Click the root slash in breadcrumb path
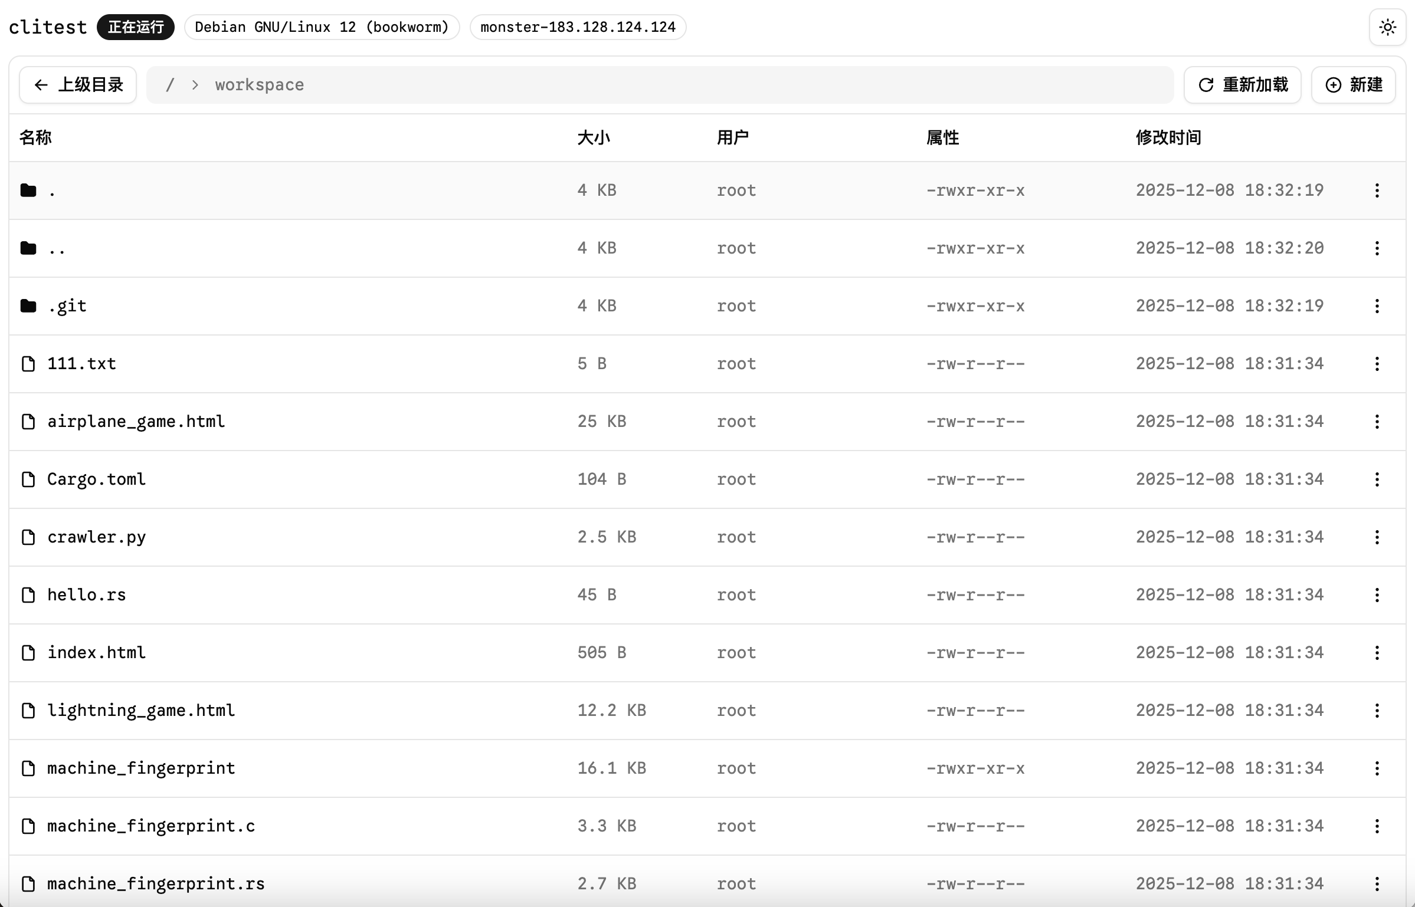This screenshot has height=907, width=1415. pyautogui.click(x=170, y=85)
